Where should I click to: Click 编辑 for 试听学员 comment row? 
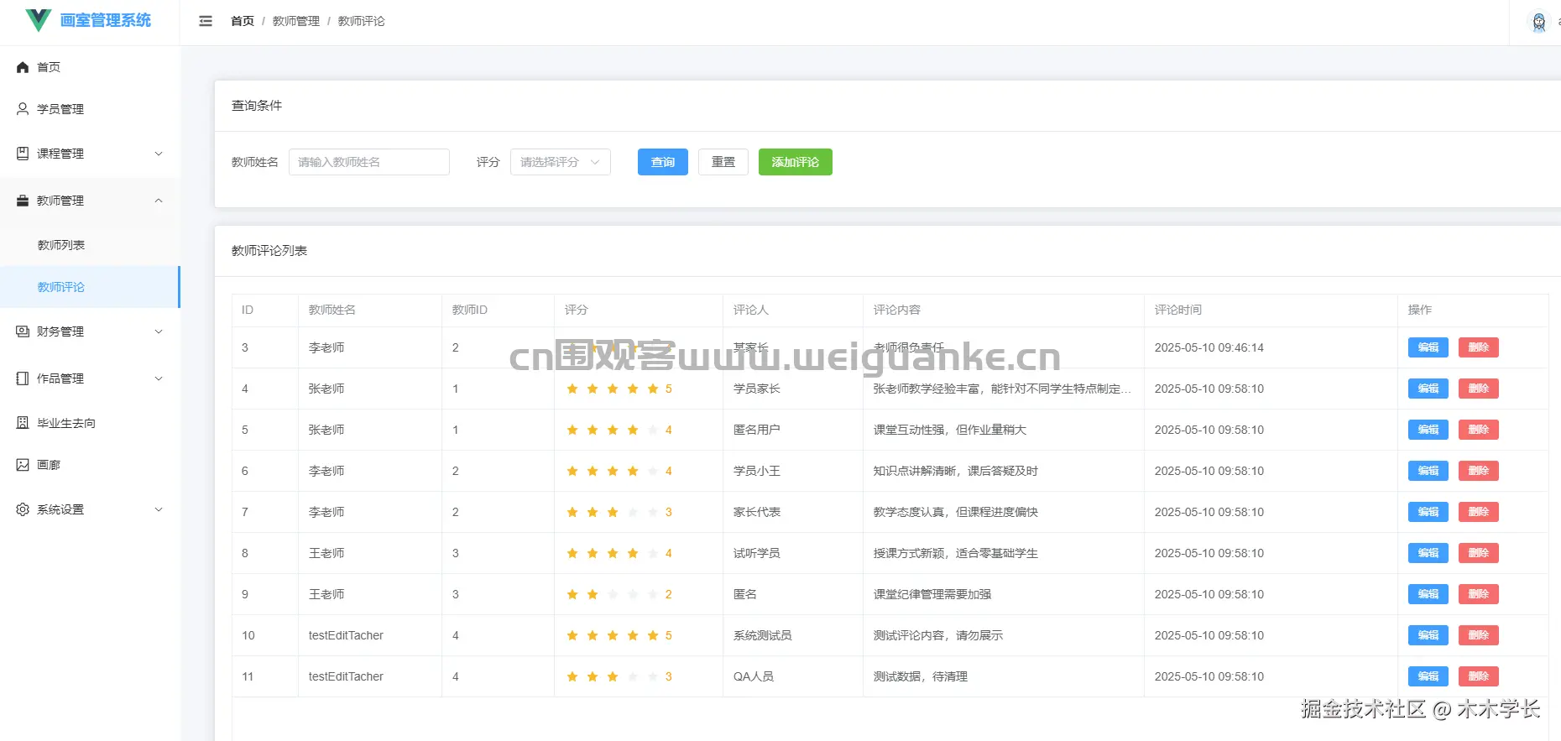click(x=1428, y=553)
